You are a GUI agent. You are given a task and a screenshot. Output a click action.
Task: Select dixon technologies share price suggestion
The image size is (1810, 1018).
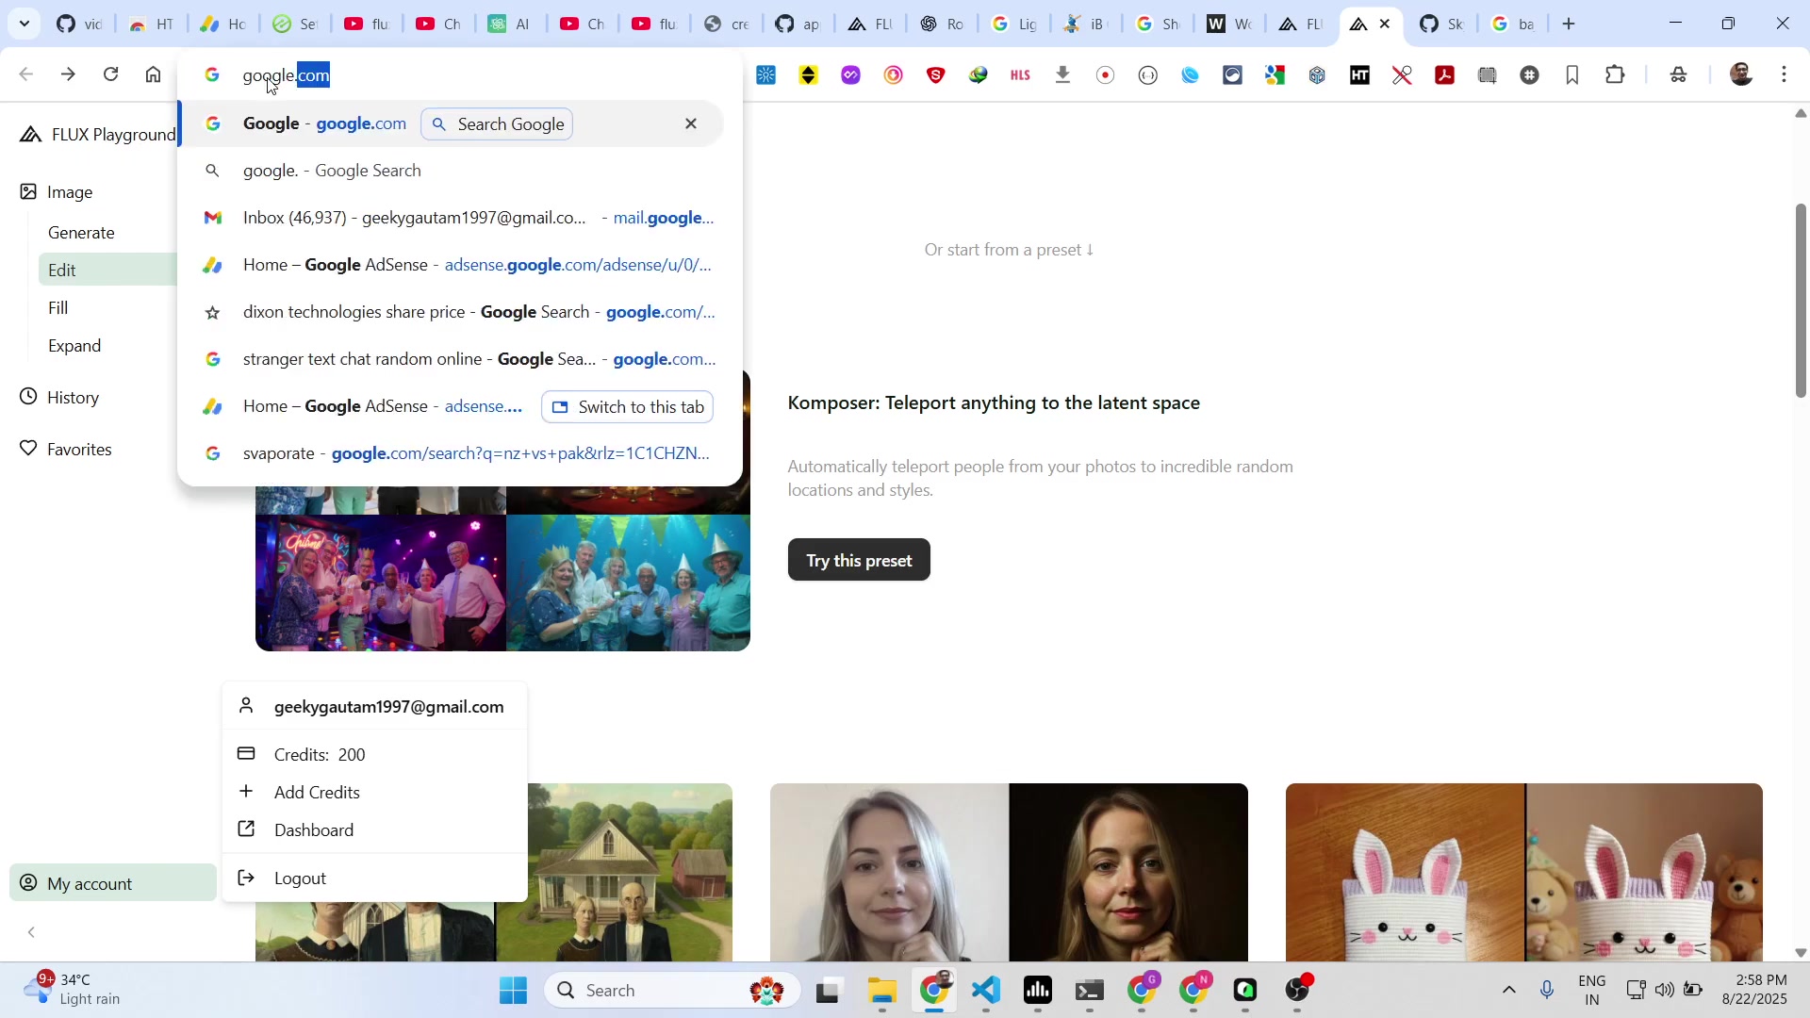click(x=451, y=312)
